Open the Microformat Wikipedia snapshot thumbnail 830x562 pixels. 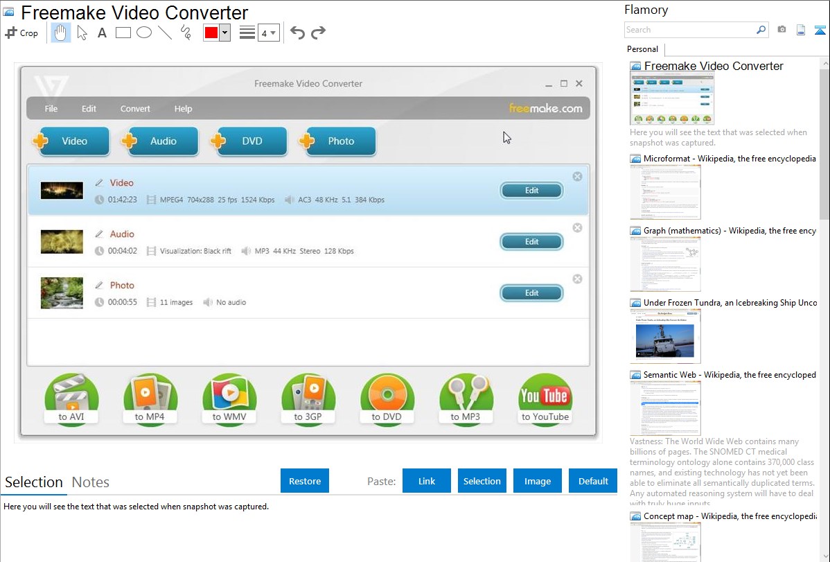pos(665,192)
